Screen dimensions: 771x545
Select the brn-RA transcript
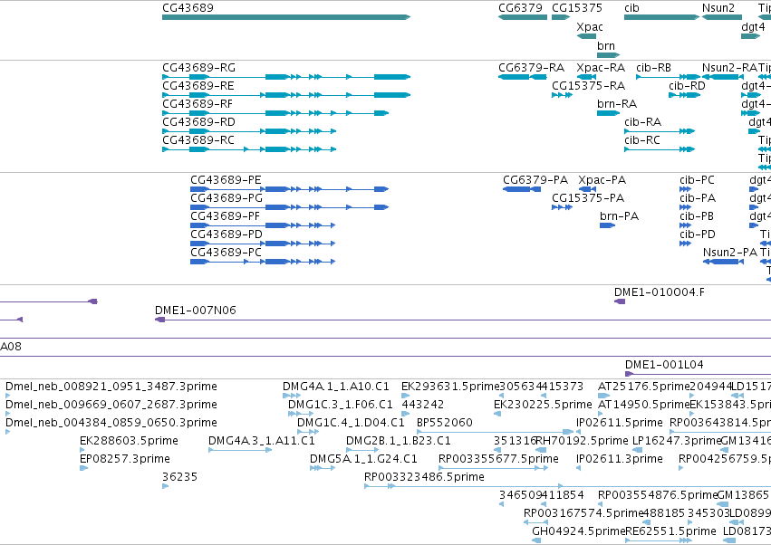click(608, 113)
